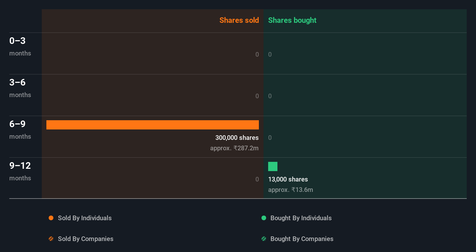Click the green Bought By Individuals legend dot
476x252 pixels.
264,218
